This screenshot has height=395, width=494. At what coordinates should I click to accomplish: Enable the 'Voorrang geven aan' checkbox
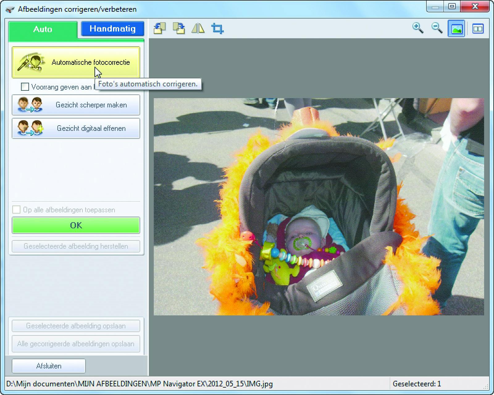point(25,87)
